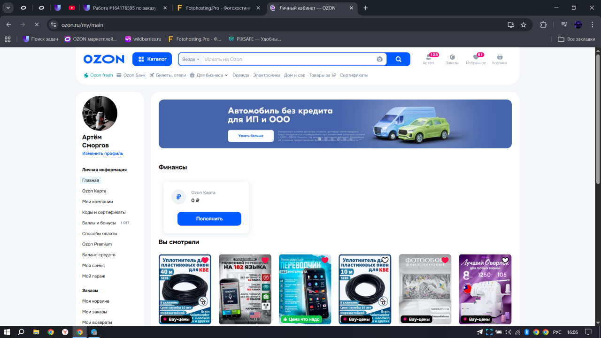601x338 pixels.
Task: Open Мои заказы in the sidebar
Action: 94,312
